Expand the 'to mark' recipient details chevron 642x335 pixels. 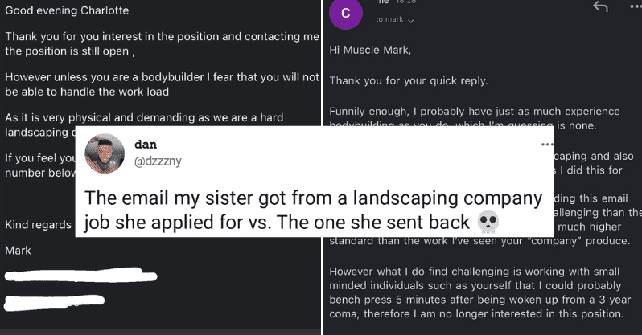(410, 20)
